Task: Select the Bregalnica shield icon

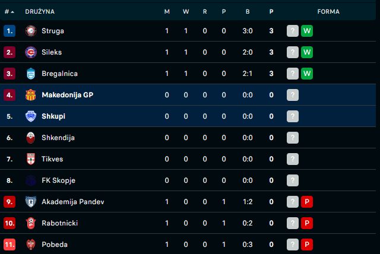Action: click(31, 74)
